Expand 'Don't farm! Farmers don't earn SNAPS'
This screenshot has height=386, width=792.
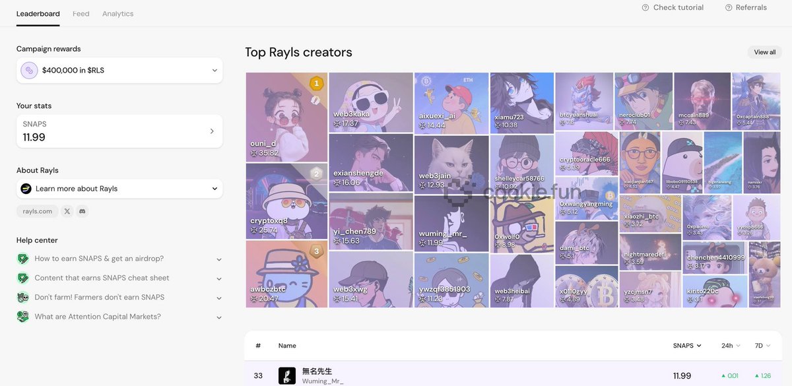pyautogui.click(x=218, y=298)
